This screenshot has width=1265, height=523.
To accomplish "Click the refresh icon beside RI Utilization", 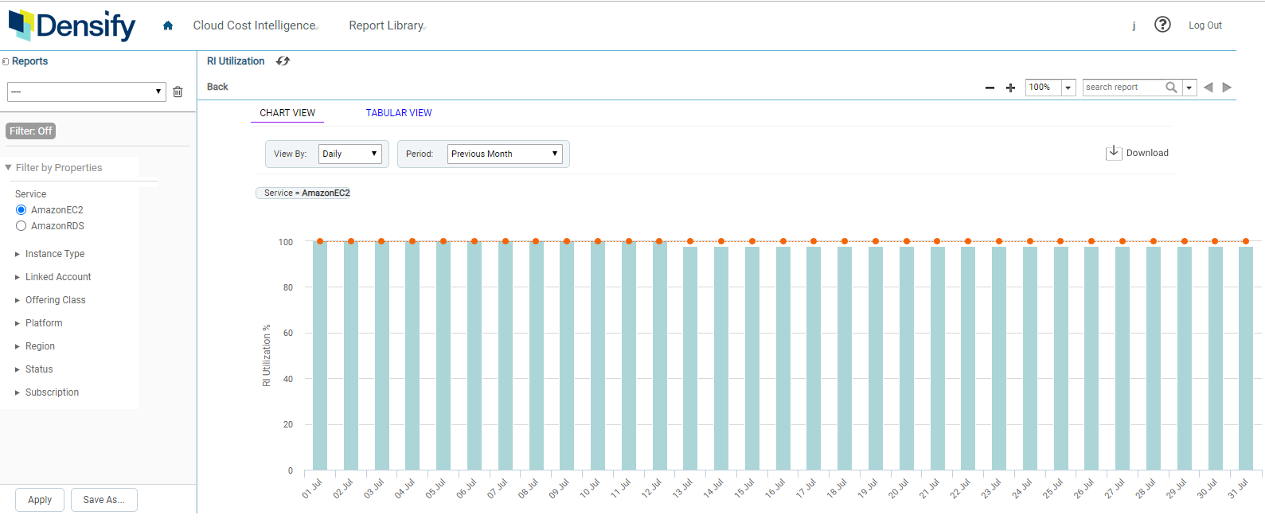I will 283,61.
